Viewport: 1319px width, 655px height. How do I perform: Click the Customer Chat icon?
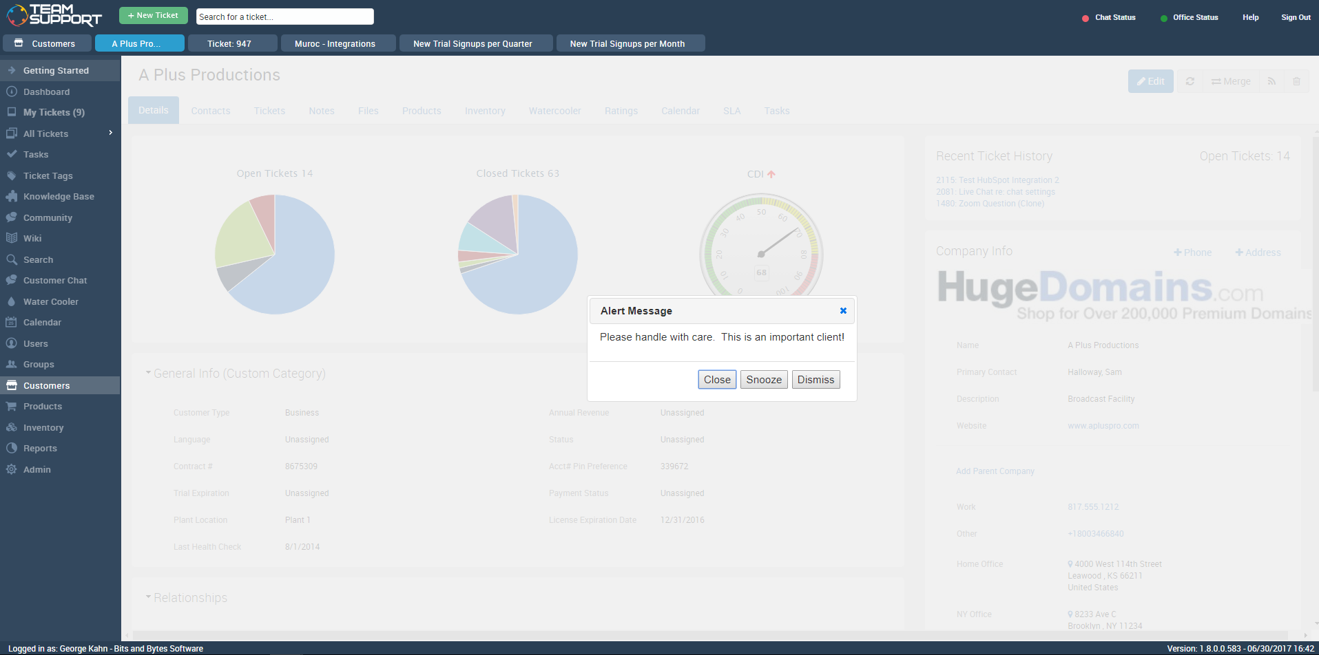tap(12, 280)
